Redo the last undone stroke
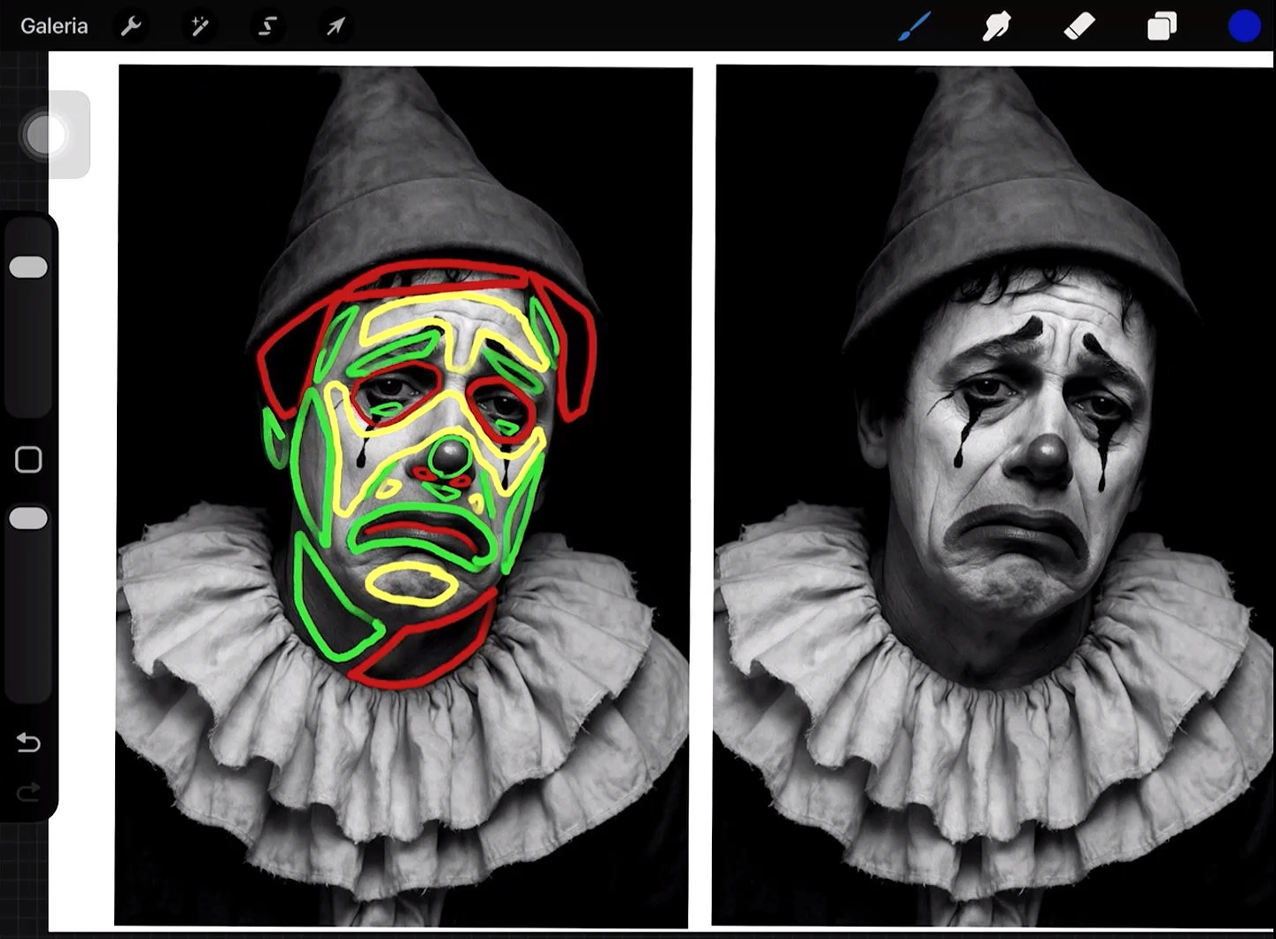The width and height of the screenshot is (1276, 939). pos(28,791)
